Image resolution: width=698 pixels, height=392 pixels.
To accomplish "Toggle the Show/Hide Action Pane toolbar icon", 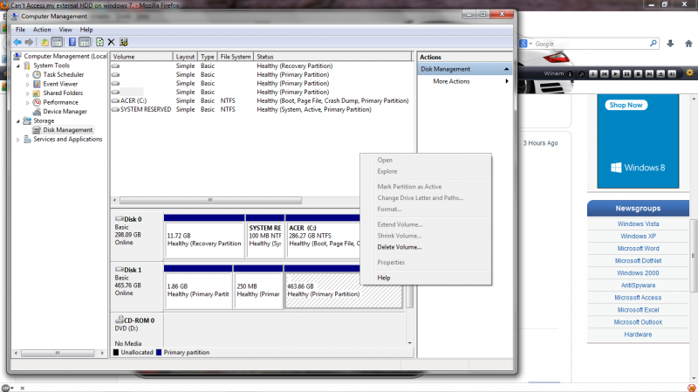I will click(x=85, y=42).
